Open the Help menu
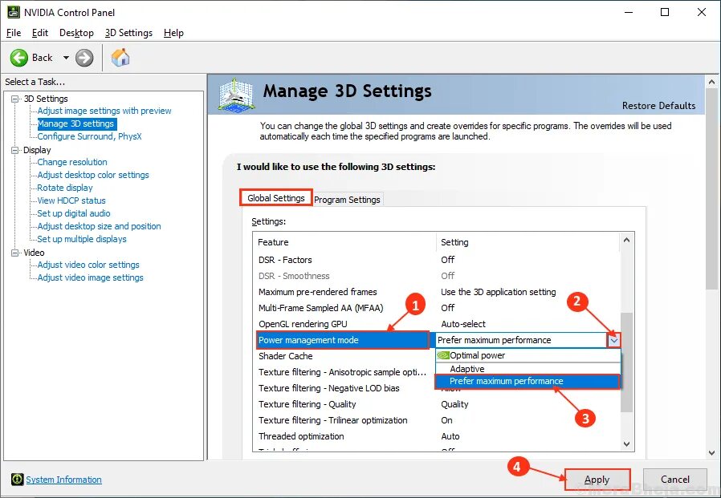 pos(173,33)
